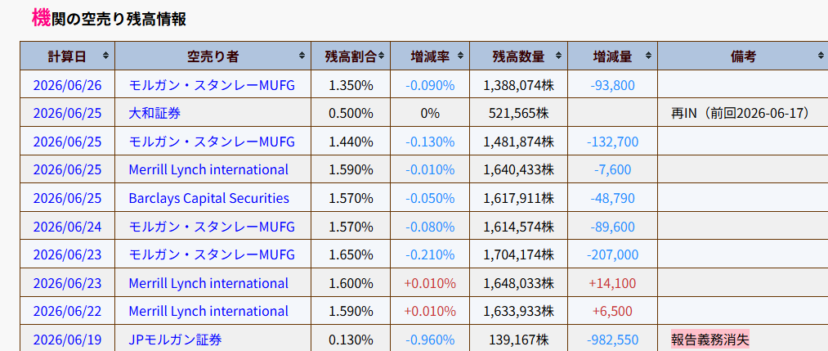The image size is (828, 351).
Task: Sort the table by the 計算日 column arrows
Action: coord(106,56)
